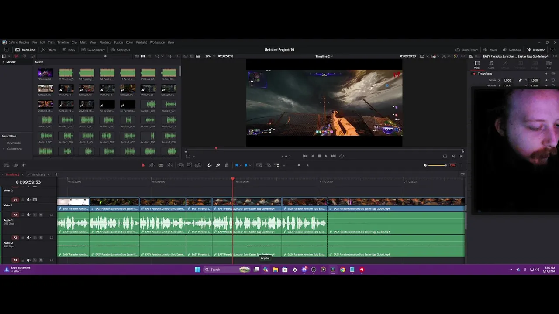Toggle the red DIM audio button
Viewport: 559px width, 314px height.
pos(452,165)
